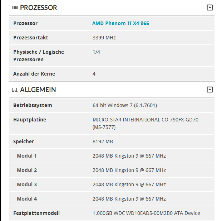Click the PROZESSOR section heading

coord(39,8)
